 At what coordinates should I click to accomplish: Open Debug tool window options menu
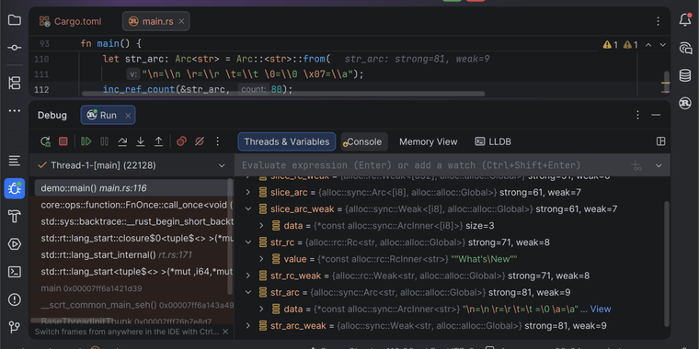(x=638, y=116)
